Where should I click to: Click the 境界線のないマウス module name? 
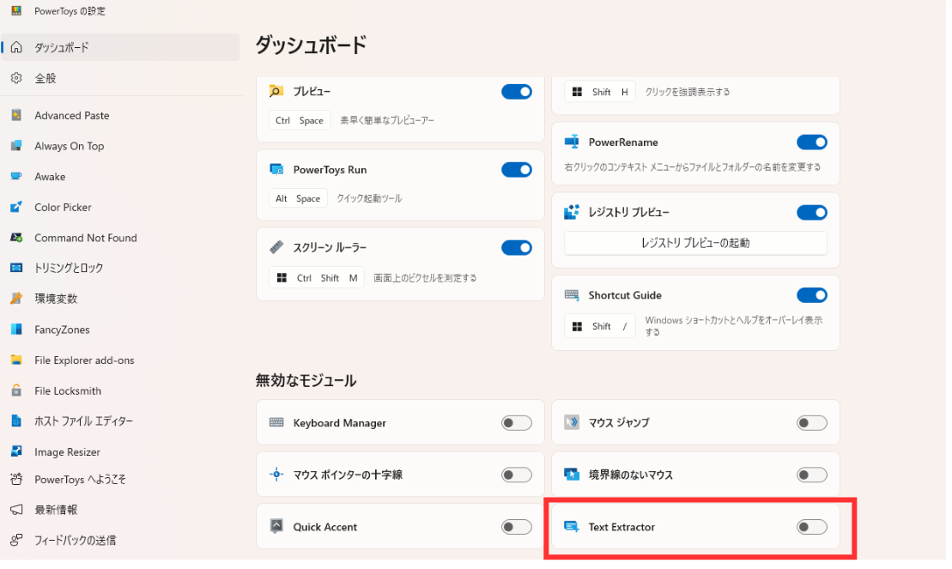(630, 475)
